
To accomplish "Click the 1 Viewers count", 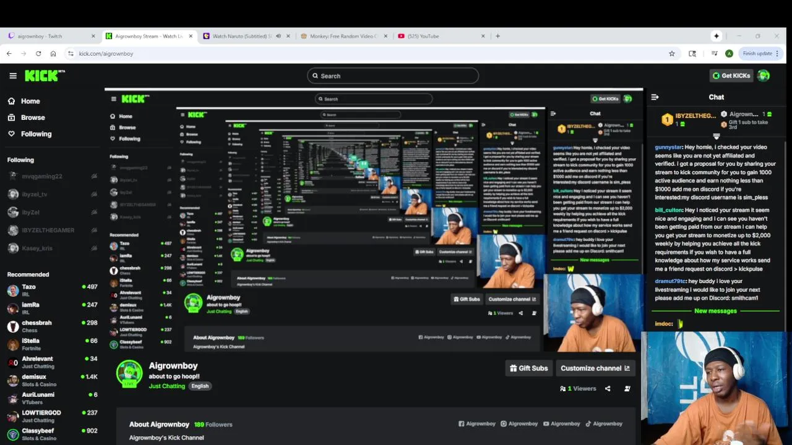I will coord(578,389).
